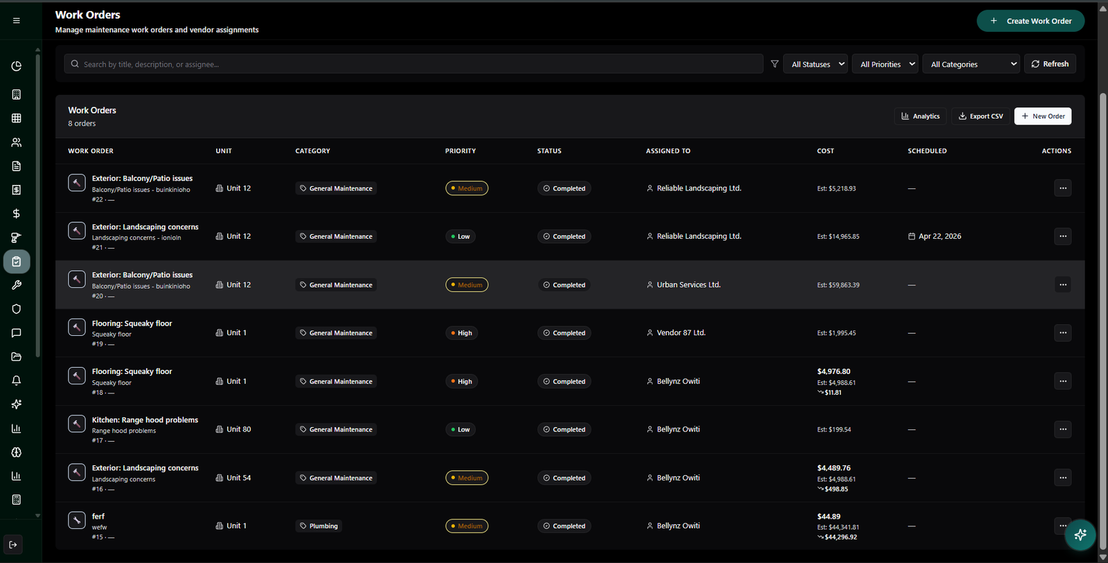Open the chat bubble icon in the sidebar

tap(17, 333)
